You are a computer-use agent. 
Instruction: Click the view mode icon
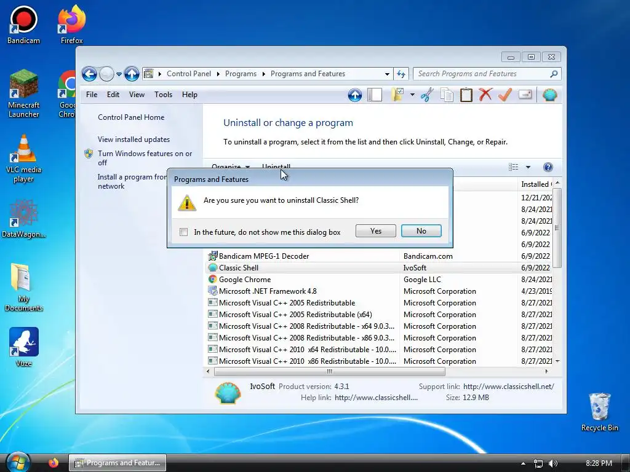(514, 167)
